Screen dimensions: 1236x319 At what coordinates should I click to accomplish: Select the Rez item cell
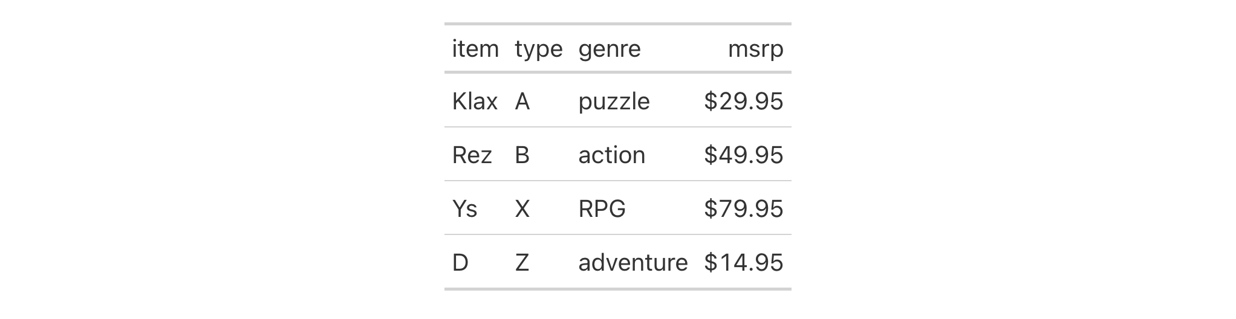click(476, 155)
